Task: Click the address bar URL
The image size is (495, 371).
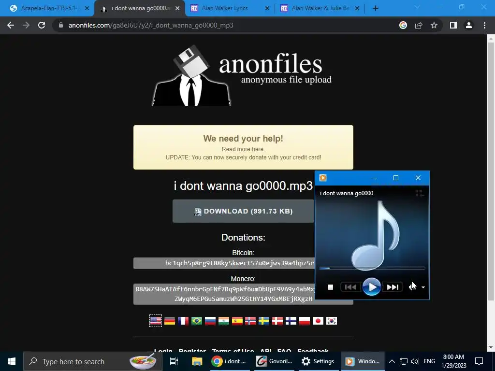Action: click(x=151, y=25)
